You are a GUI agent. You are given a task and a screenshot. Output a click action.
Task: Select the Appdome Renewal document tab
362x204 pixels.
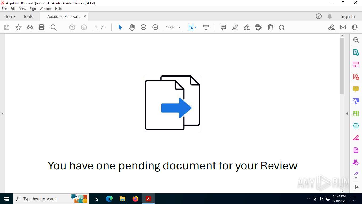coord(64,16)
